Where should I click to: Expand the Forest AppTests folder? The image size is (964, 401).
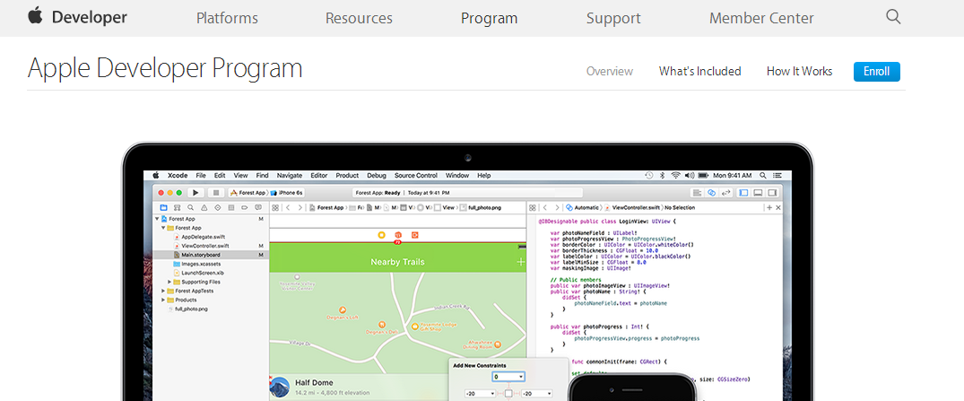click(x=163, y=291)
